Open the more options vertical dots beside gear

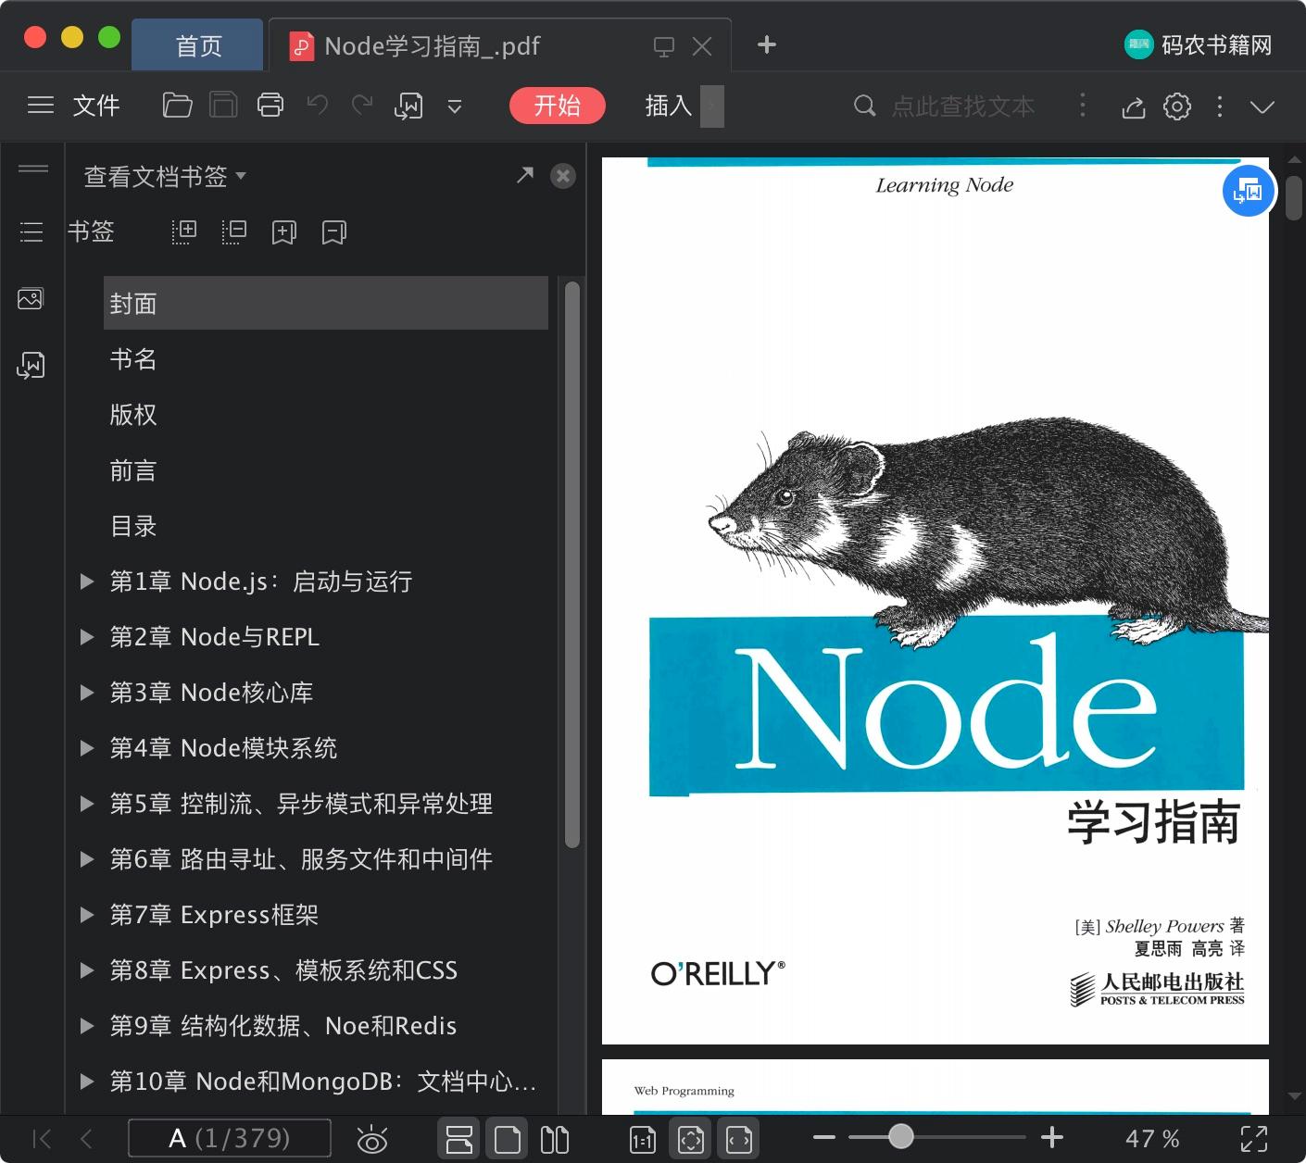pos(1220,106)
